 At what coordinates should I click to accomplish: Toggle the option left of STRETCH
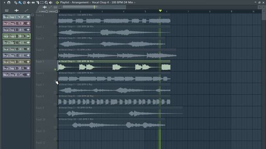coord(43,12)
